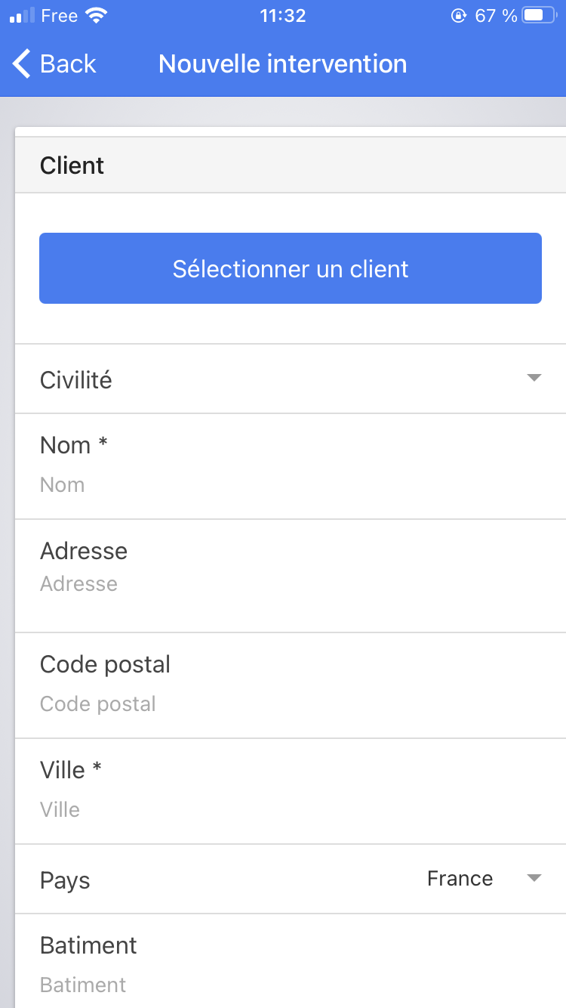Tap the 11:32 clock in status bar
Image resolution: width=566 pixels, height=1008 pixels.
pos(283,15)
